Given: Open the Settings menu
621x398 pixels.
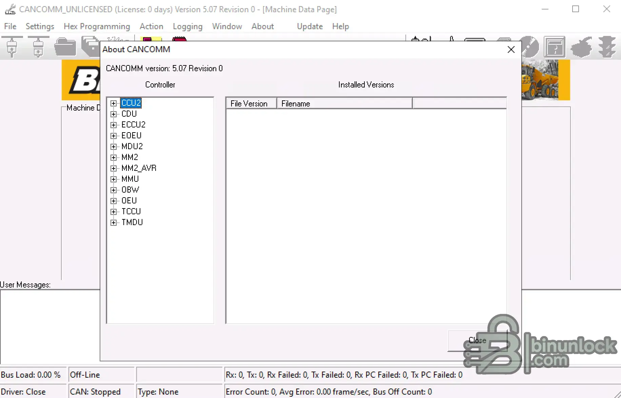Looking at the screenshot, I should (40, 26).
